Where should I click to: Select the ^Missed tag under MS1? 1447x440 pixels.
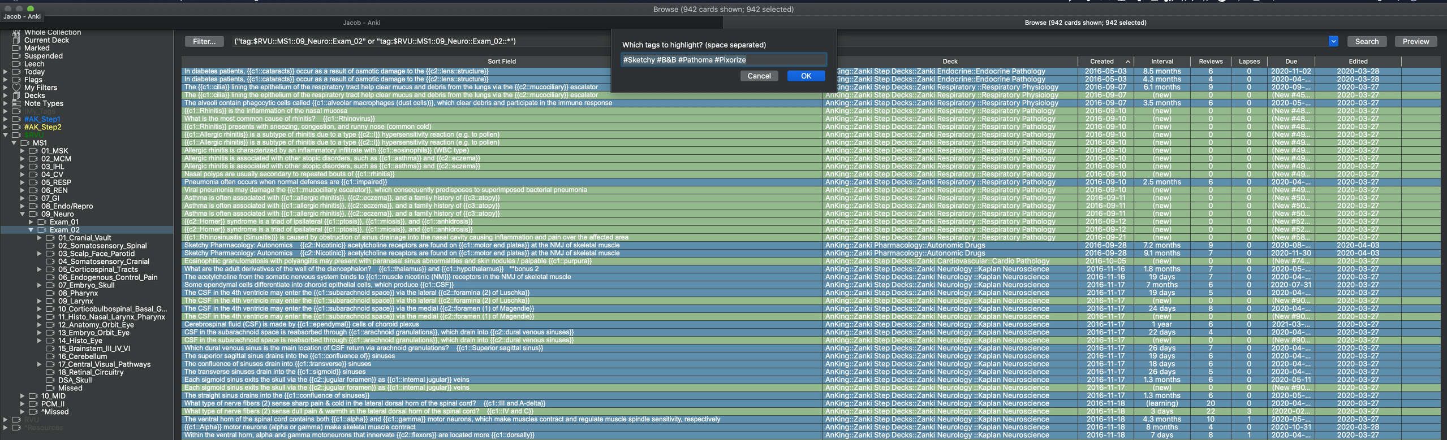tap(54, 412)
